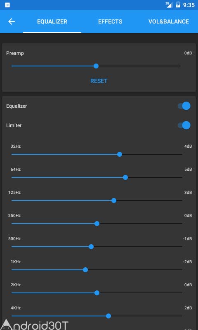Tap the battery icon in status bar
The image size is (198, 330).
coord(178,5)
